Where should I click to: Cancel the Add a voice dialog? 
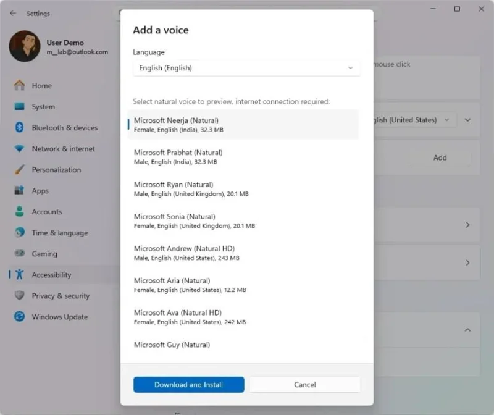304,385
